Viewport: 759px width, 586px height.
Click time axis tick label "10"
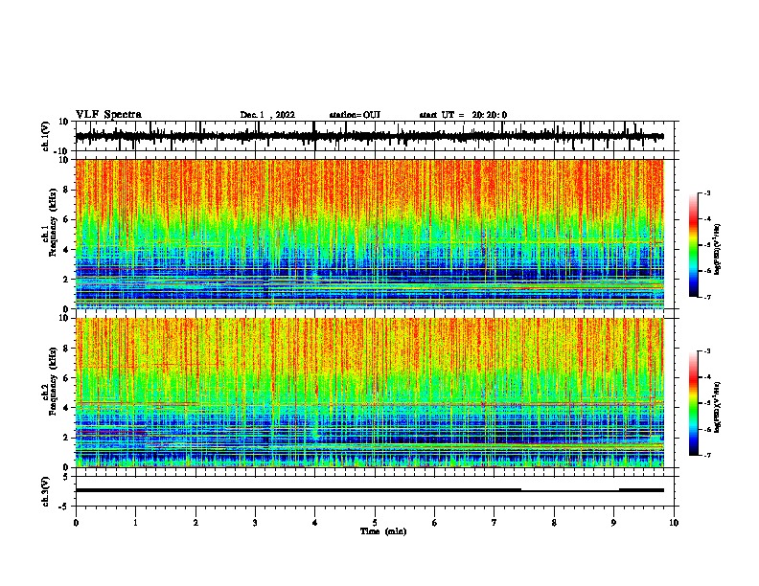[x=674, y=523]
